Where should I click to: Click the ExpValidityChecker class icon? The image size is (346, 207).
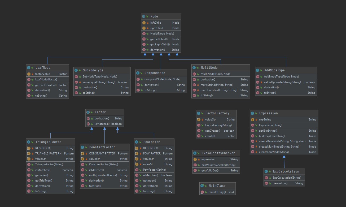(195, 153)
